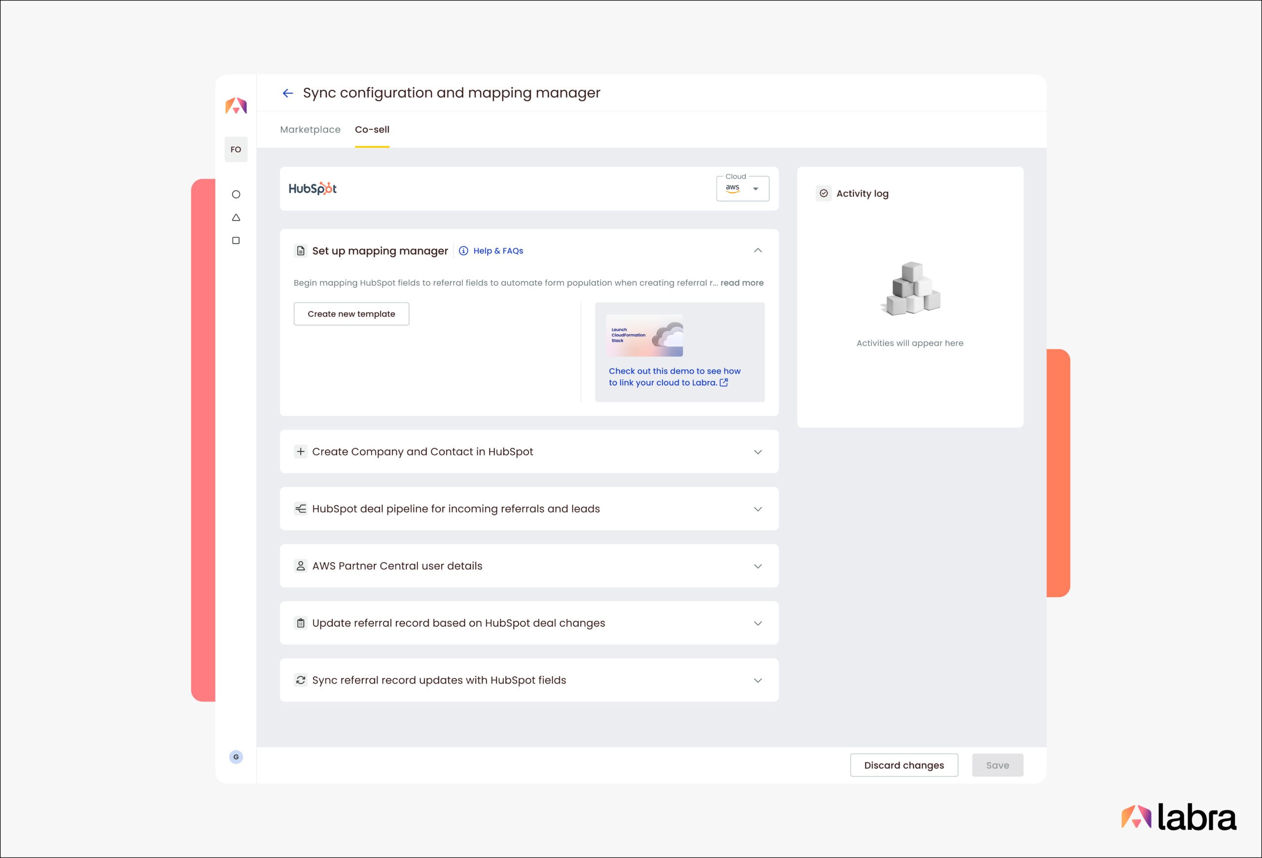Viewport: 1262px width, 858px height.
Task: Click the plus icon for Create Company and Contact
Action: coord(300,451)
